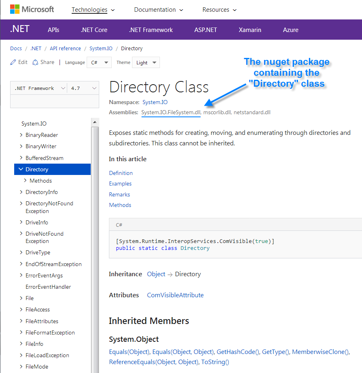Image resolution: width=362 pixels, height=373 pixels.
Task: Open ReferenceEquals(Object, Object) link
Action: click(x=153, y=362)
